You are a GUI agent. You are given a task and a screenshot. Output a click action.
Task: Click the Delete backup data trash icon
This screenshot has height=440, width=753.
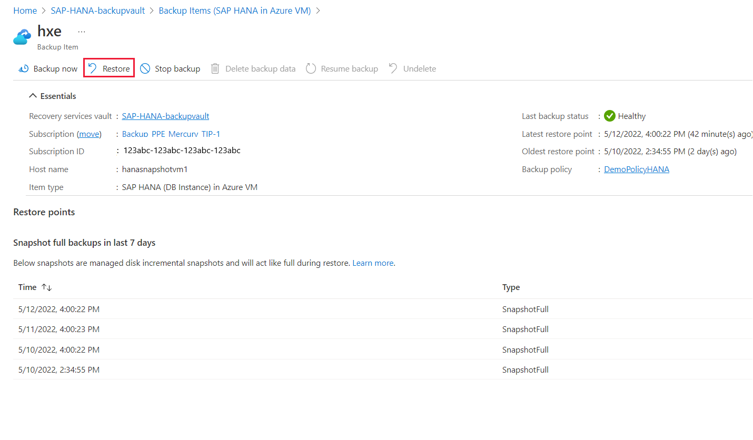[x=215, y=68]
